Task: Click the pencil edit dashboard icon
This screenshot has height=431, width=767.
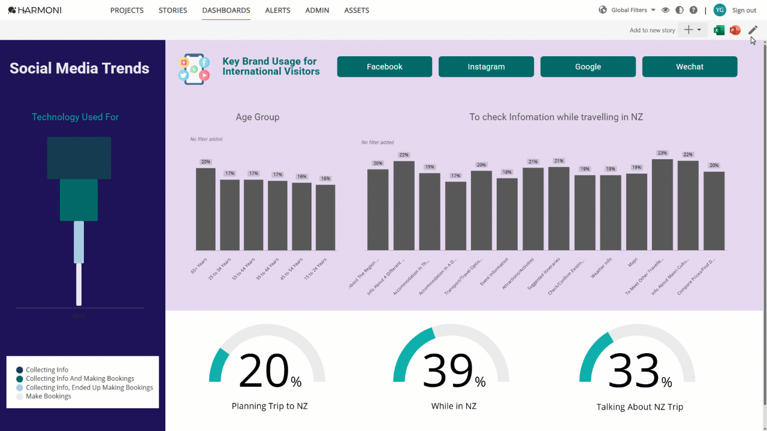Action: click(753, 30)
